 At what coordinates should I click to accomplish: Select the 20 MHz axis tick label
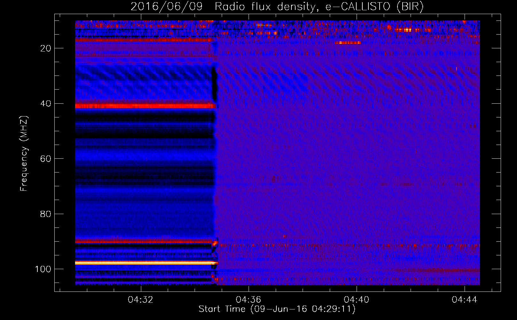point(46,48)
